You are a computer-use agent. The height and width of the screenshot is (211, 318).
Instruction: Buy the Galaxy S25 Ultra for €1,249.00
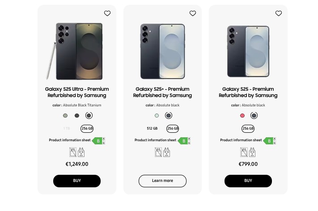pyautogui.click(x=77, y=181)
